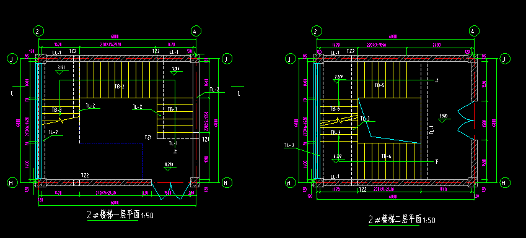Select the TB-5 stair flight label
The height and width of the screenshot is (238, 526).
coord(380,85)
